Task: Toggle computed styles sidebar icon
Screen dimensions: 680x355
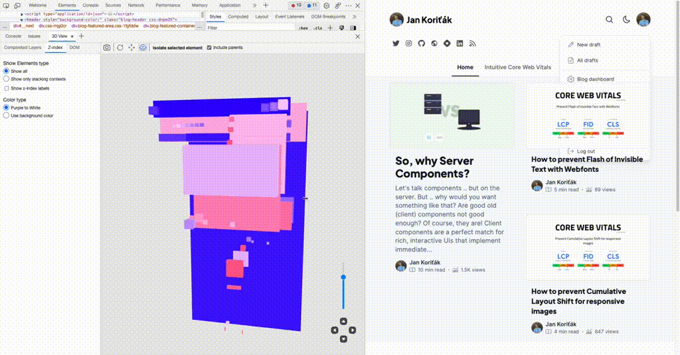Action: pos(353,28)
